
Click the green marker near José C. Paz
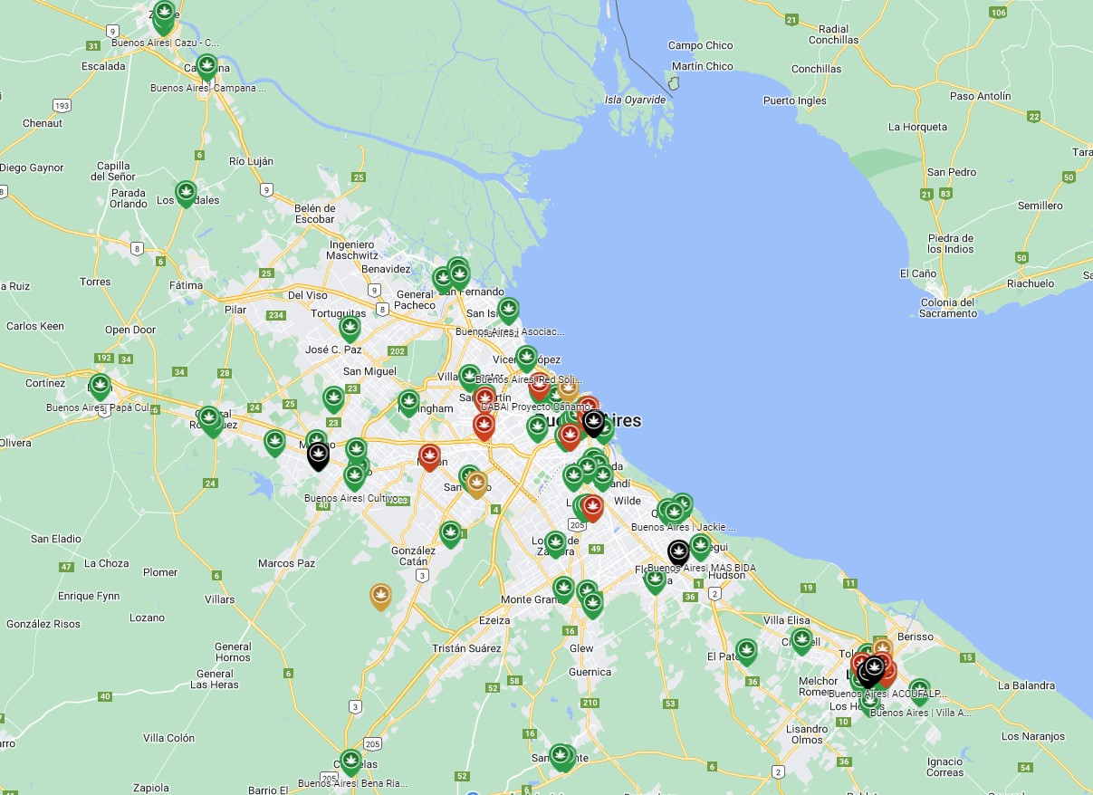tap(350, 328)
